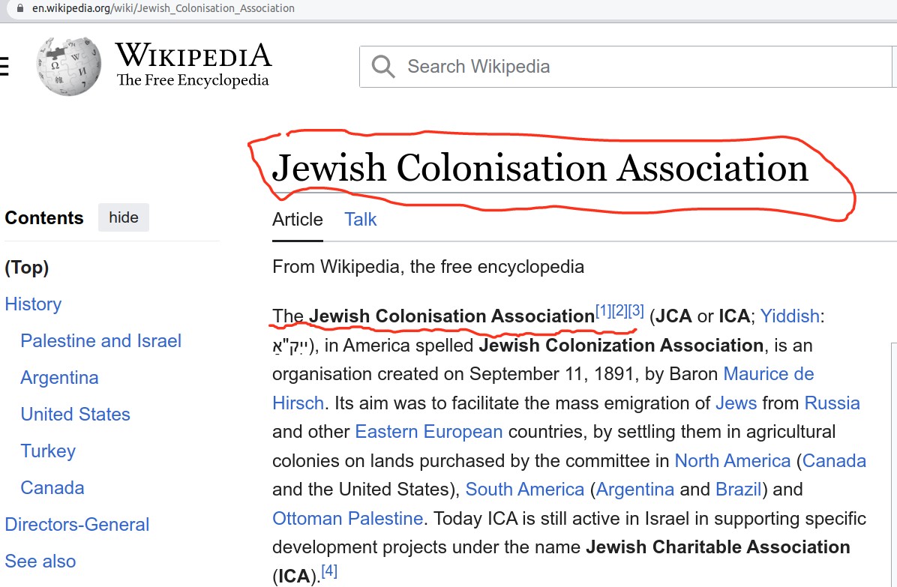
Task: Jump to See also section
Action: (x=40, y=561)
